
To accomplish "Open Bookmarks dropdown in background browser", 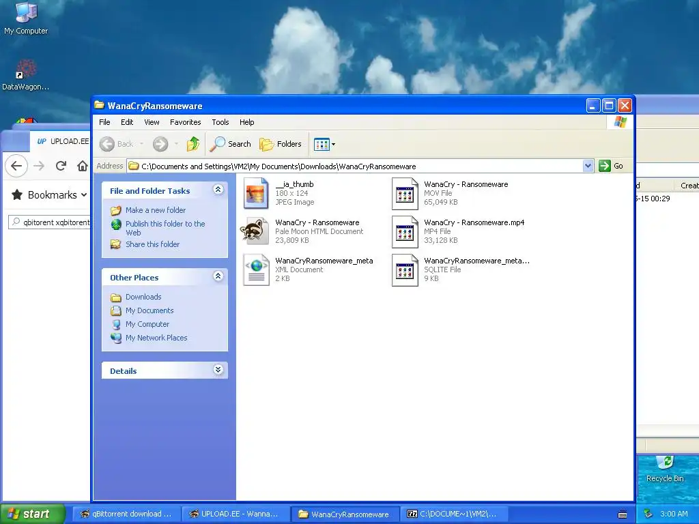I will point(49,194).
